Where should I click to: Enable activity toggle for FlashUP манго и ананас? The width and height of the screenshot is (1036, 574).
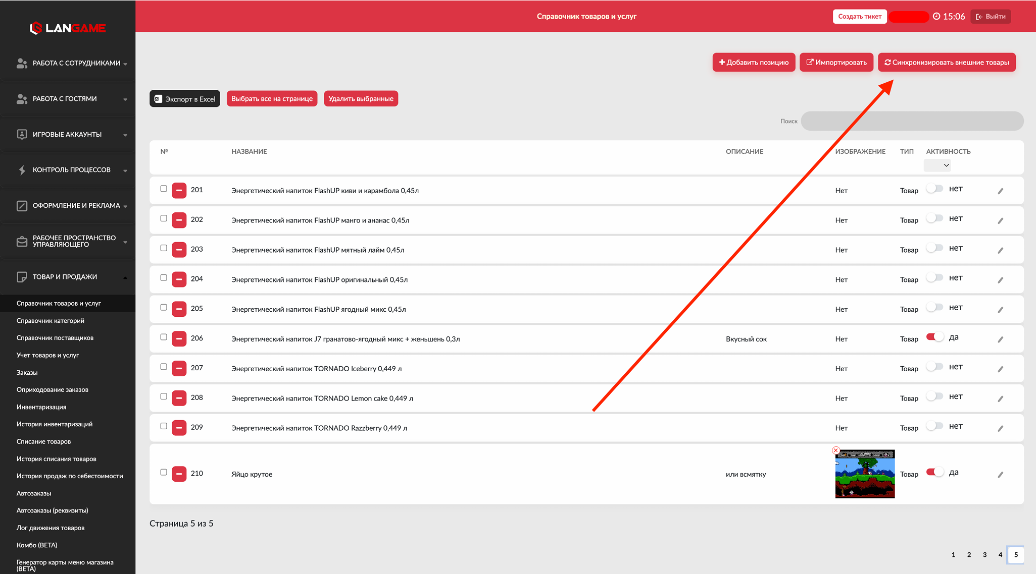pos(934,218)
